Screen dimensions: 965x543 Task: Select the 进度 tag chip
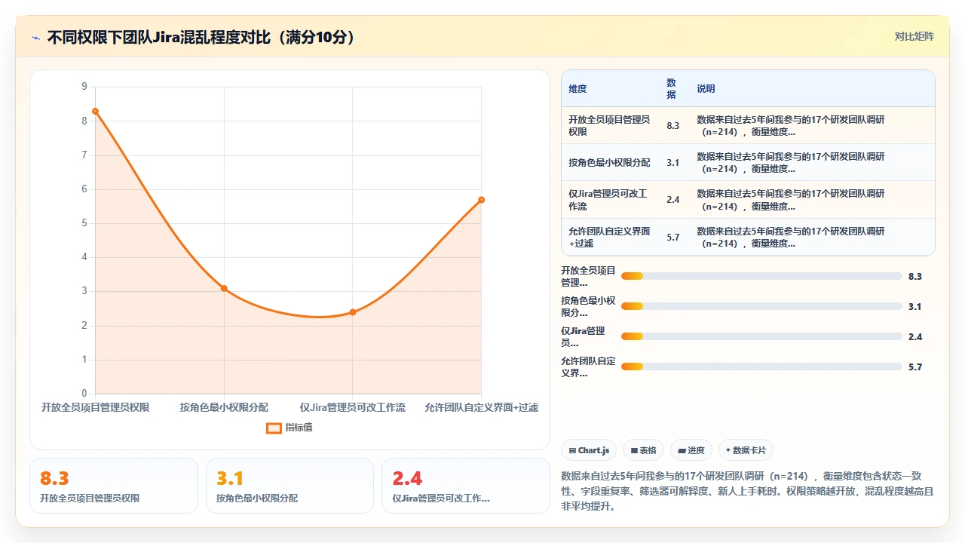[691, 450]
